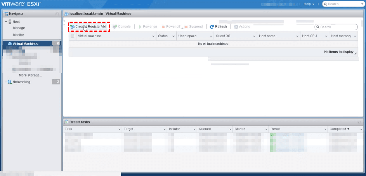Open the Host memory column dropdown arrow
Viewport: 366px width, 176px height.
(x=355, y=36)
